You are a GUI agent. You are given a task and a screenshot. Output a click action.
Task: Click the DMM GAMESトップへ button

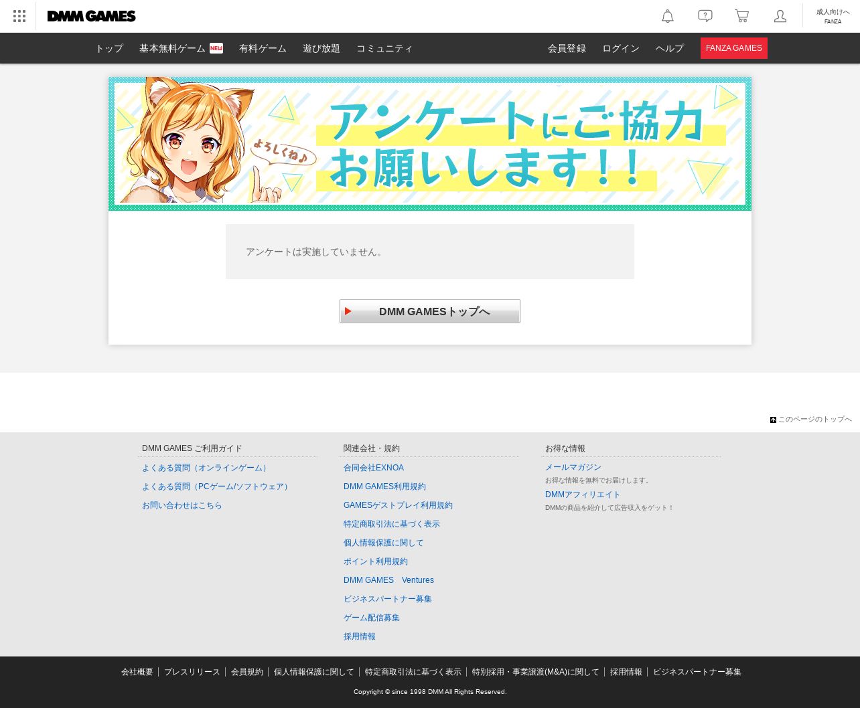(x=430, y=311)
